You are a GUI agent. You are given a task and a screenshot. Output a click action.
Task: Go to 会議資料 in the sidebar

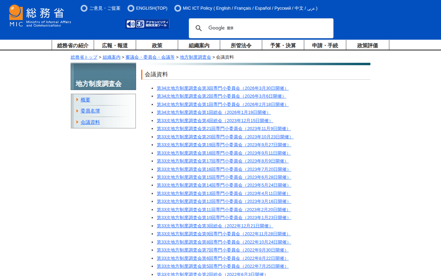90,122
